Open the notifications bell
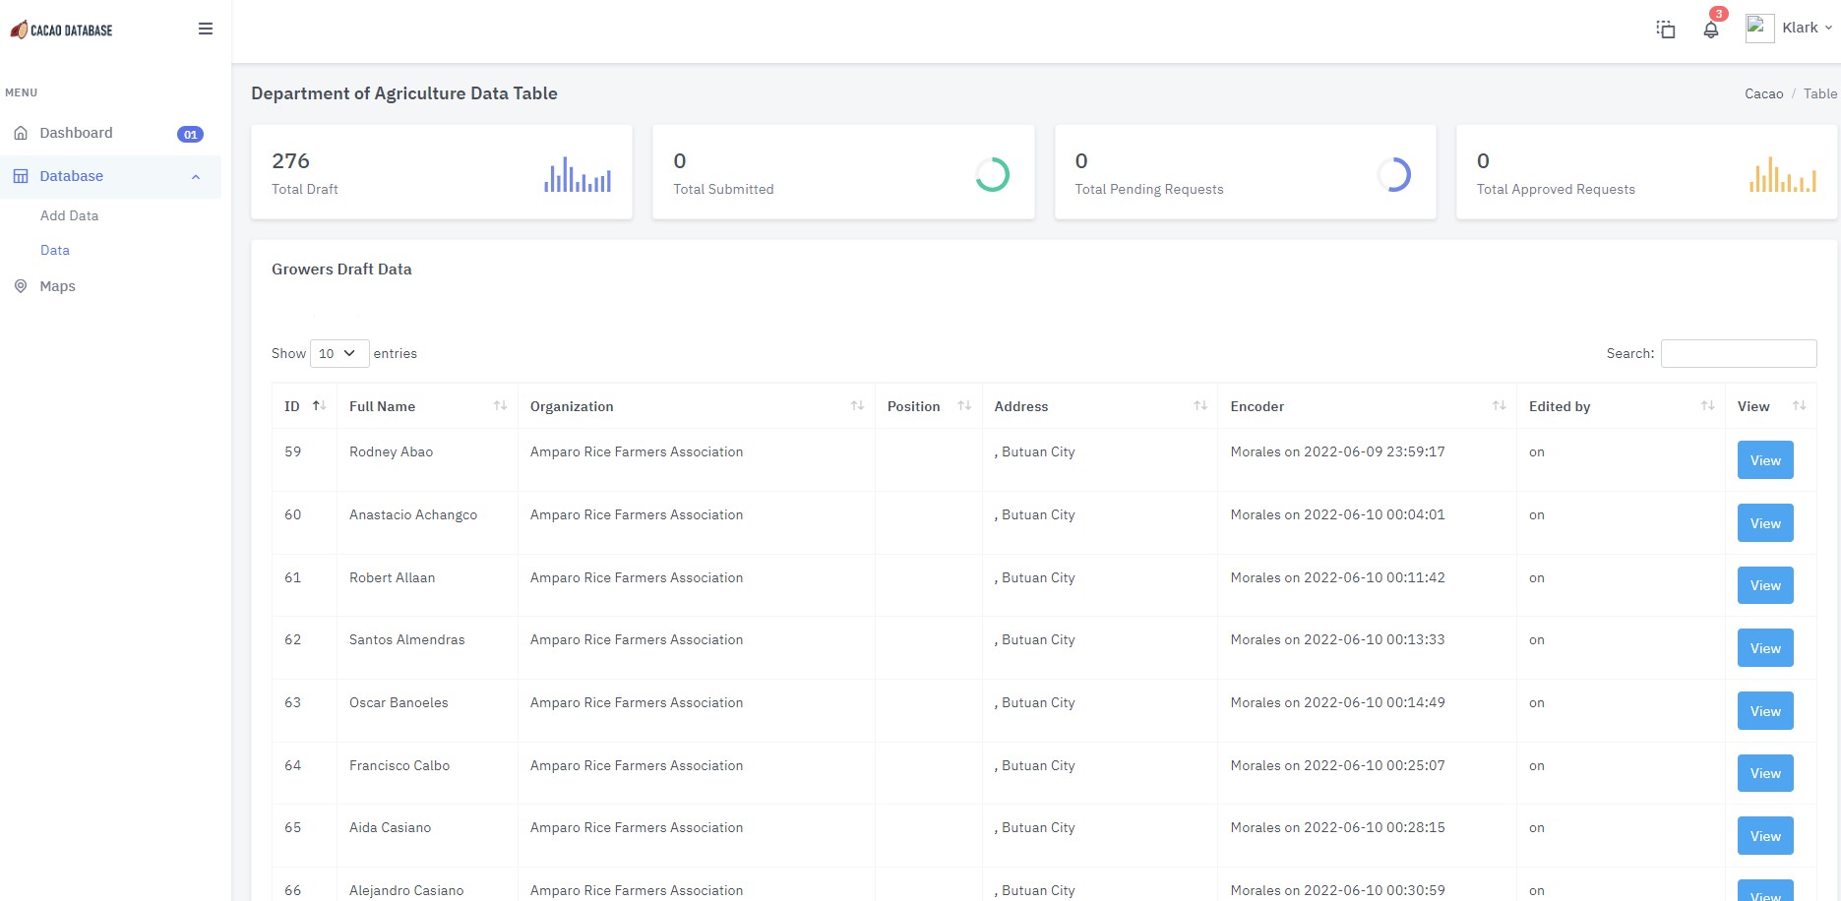 click(x=1711, y=30)
